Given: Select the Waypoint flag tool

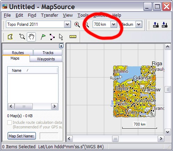Looking at the screenshot, I should point(43,37).
